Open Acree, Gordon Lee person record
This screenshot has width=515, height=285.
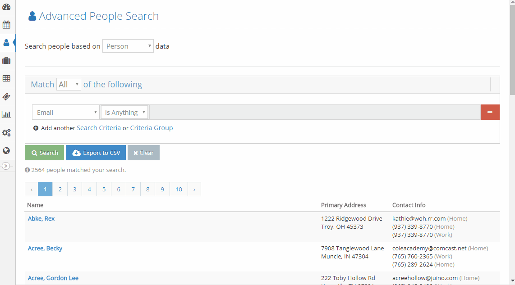point(53,278)
